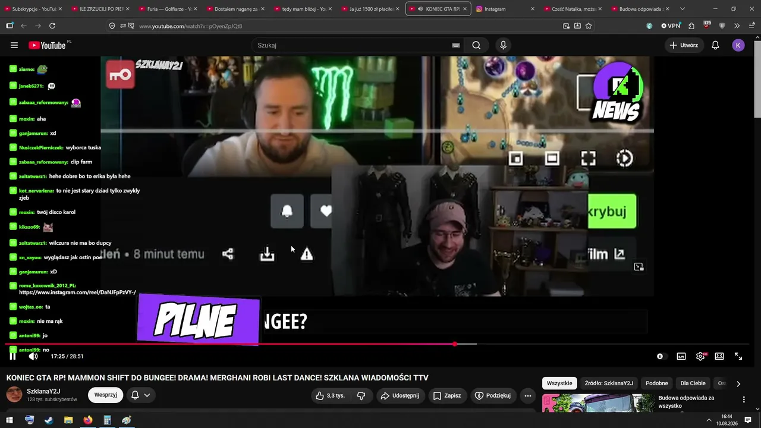Open Firefox from the taskbar
This screenshot has width=761, height=428.
(88, 420)
